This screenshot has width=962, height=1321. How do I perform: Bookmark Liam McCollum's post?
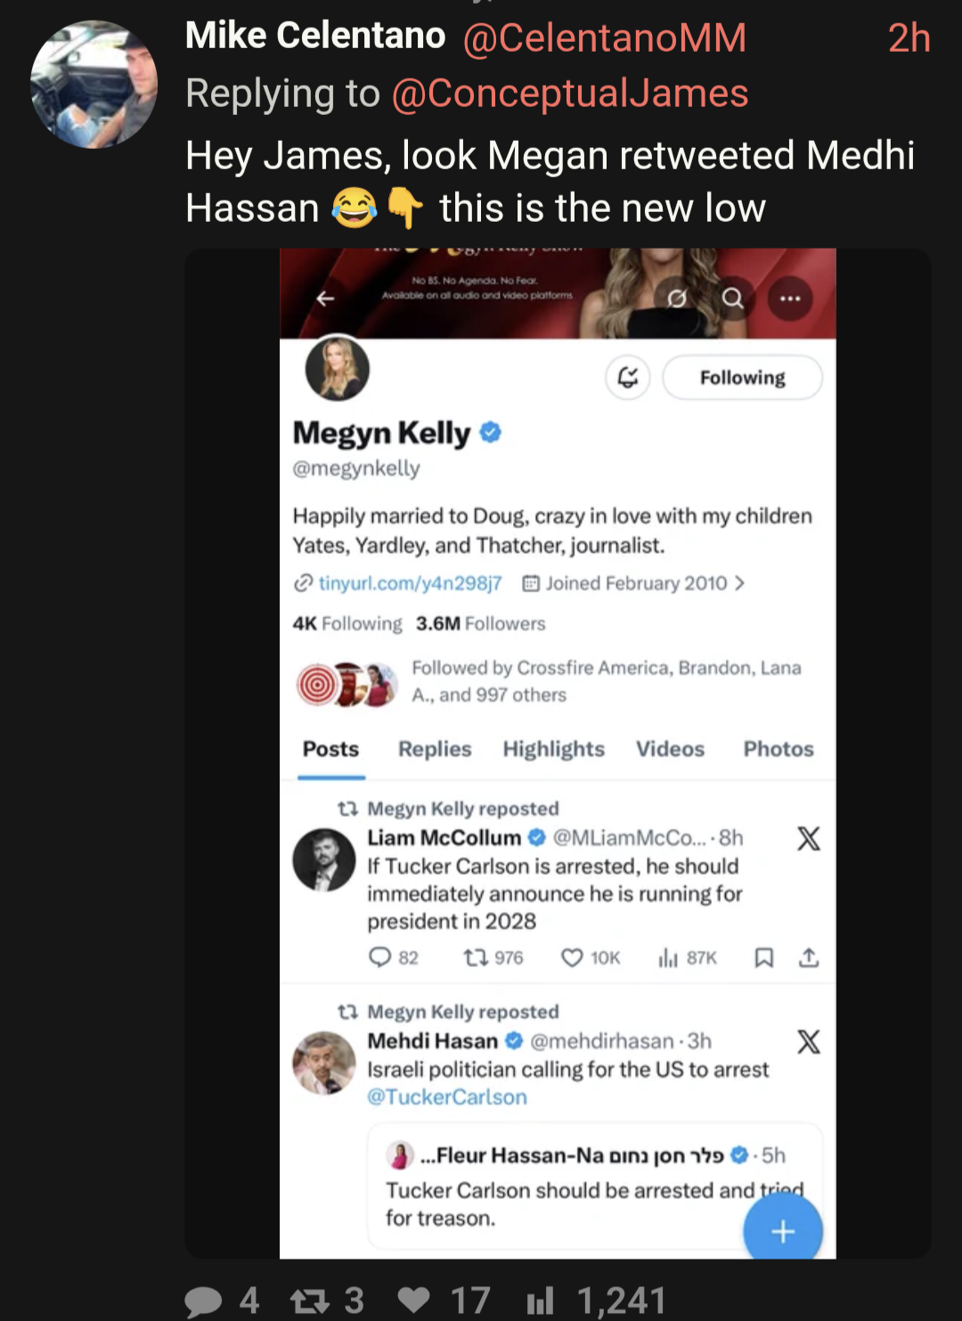[763, 958]
